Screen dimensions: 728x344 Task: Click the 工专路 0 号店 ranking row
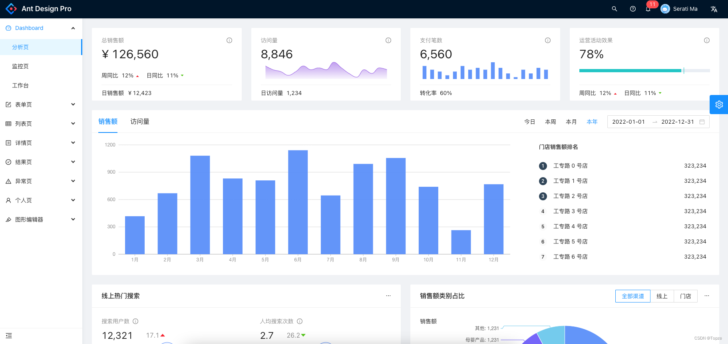coord(623,166)
